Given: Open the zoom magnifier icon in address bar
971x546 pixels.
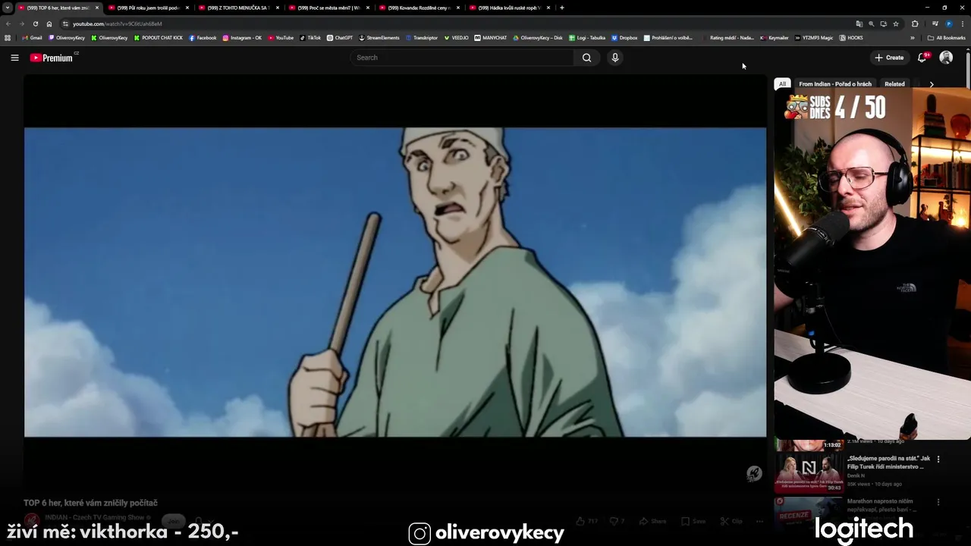Looking at the screenshot, I should (x=871, y=24).
